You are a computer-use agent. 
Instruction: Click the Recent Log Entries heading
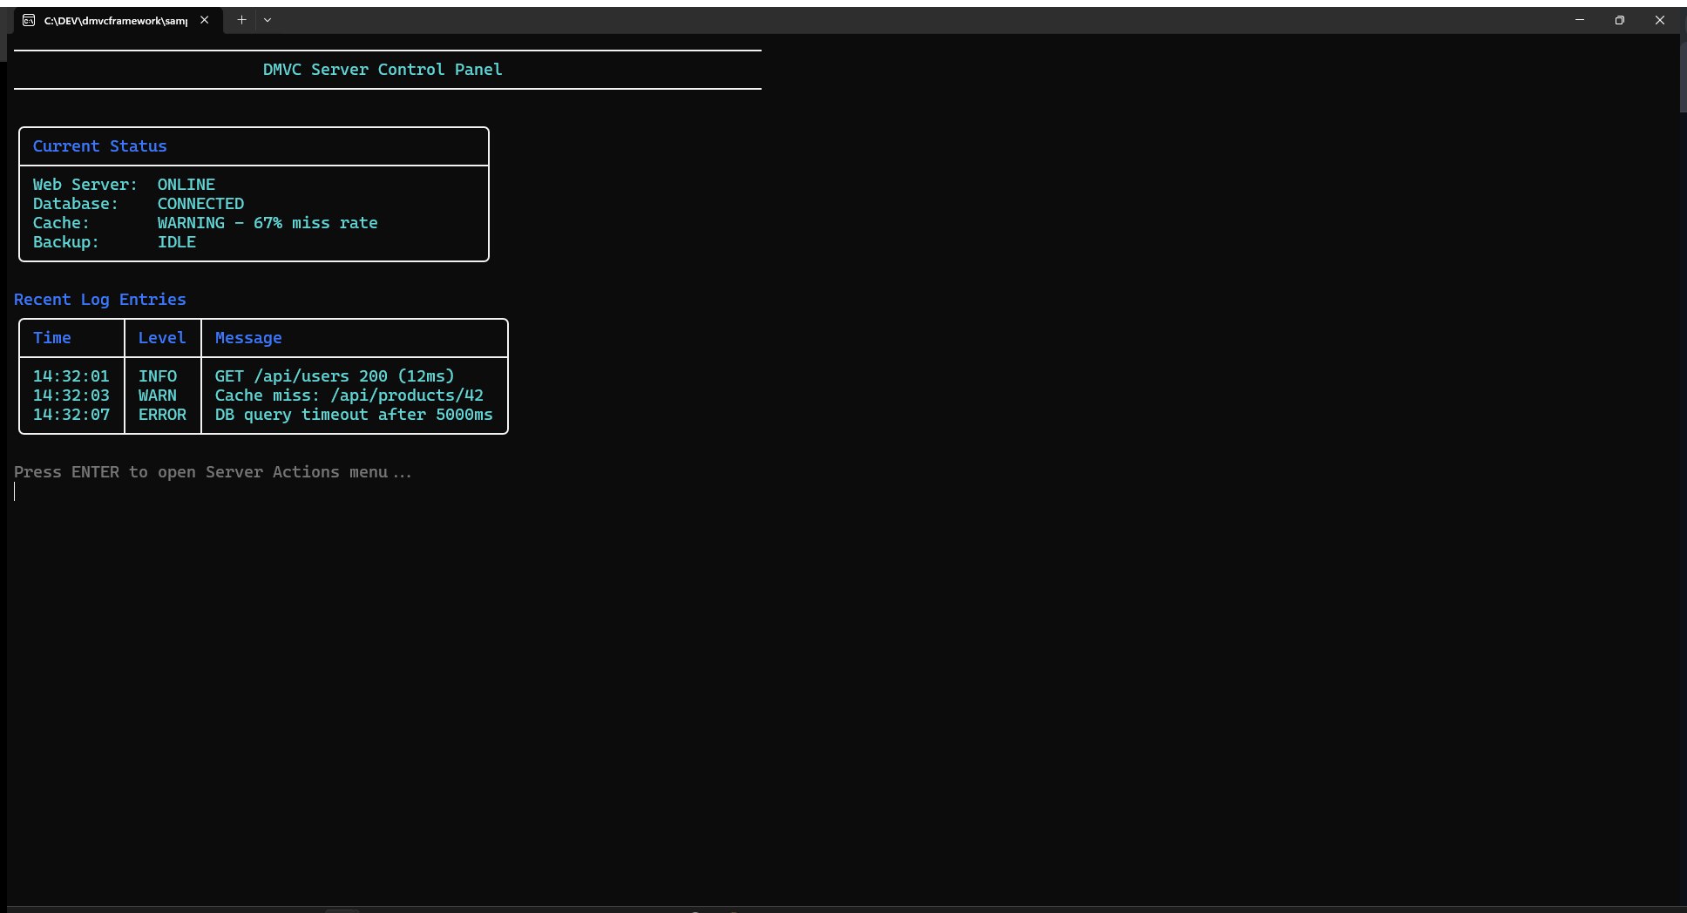point(100,300)
